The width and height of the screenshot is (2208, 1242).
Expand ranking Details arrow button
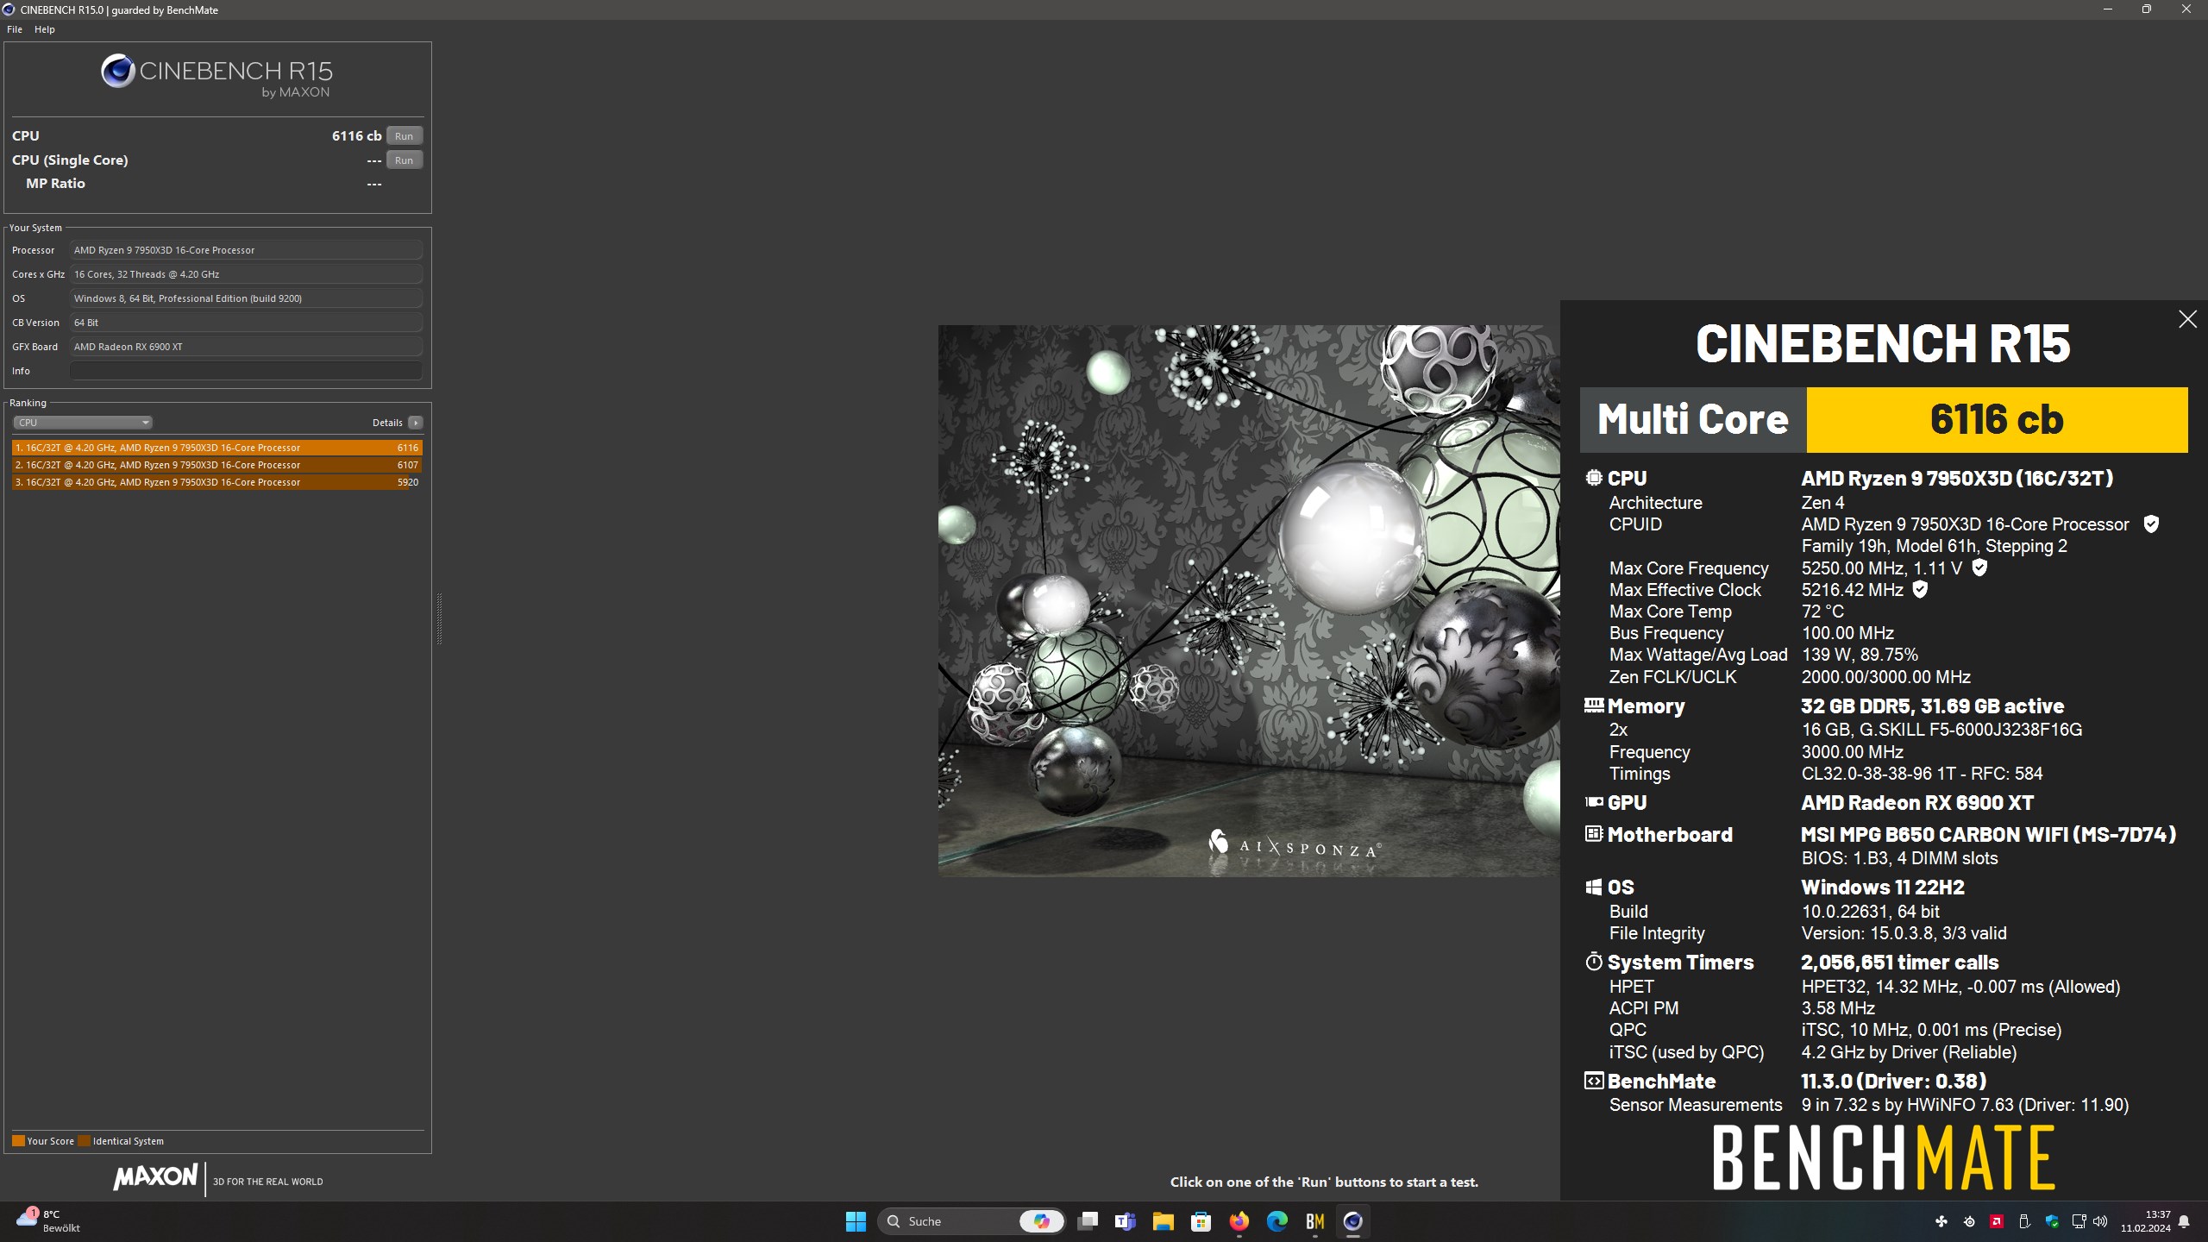(416, 423)
